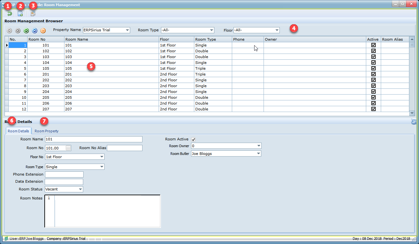Click the orange refresh browser icon
Image resolution: width=419 pixels, height=244 pixels.
(43, 30)
